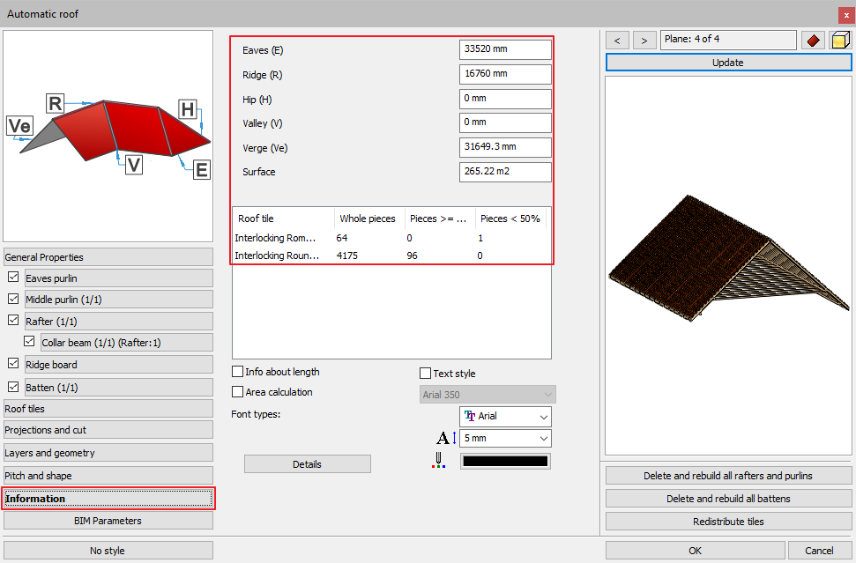This screenshot has height=563, width=856.
Task: Click the black text color swatch
Action: (505, 461)
